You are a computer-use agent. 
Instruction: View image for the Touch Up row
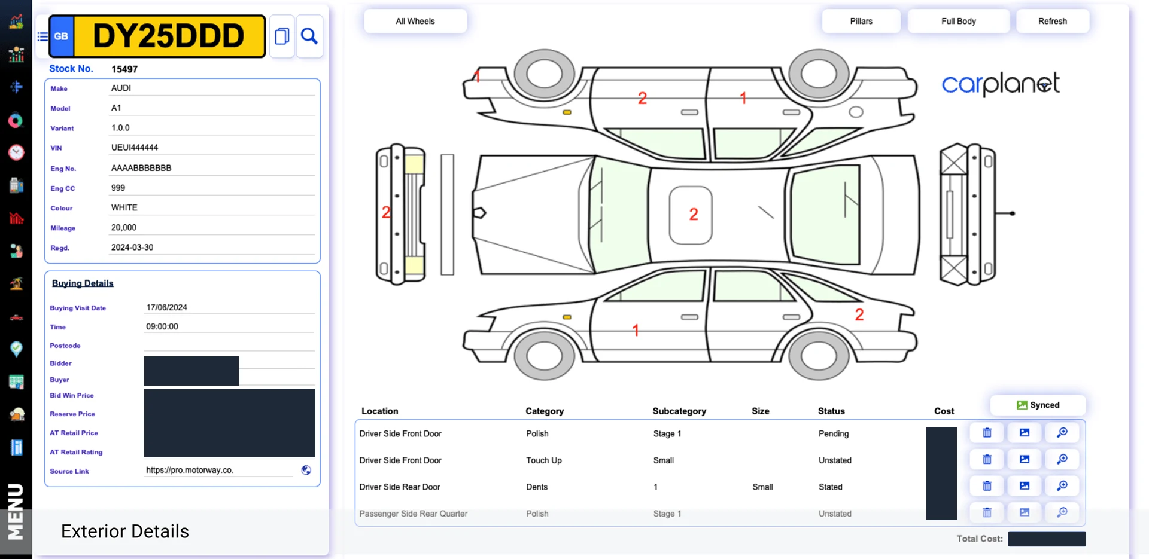point(1025,459)
